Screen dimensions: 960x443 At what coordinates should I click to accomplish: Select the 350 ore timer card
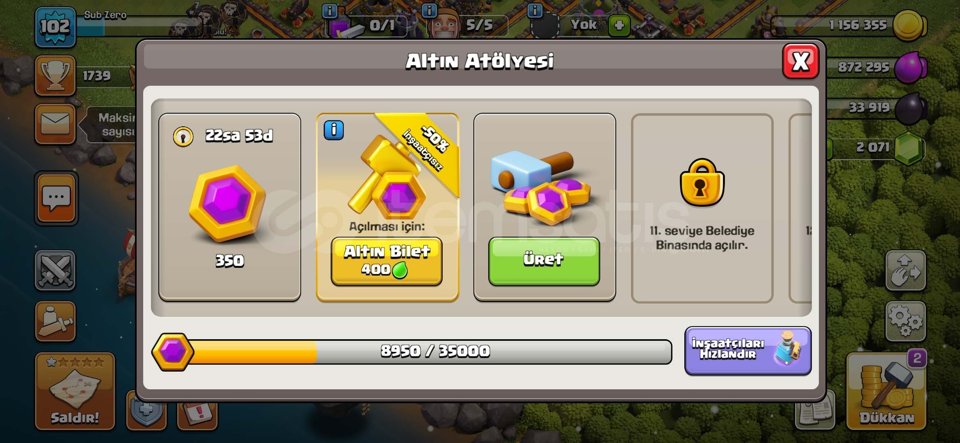pos(229,207)
